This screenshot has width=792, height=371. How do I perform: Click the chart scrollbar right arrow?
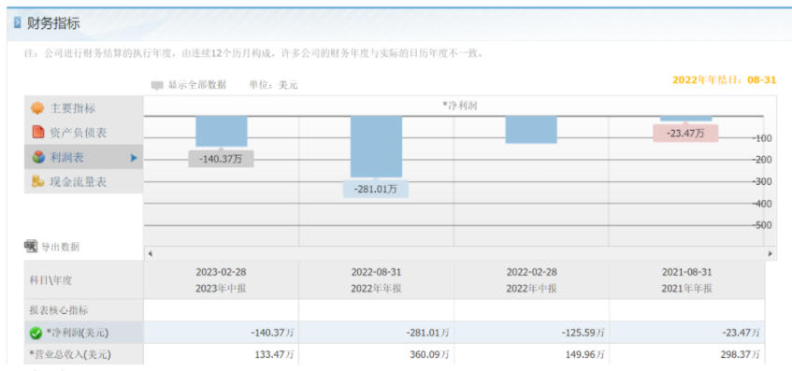pyautogui.click(x=770, y=253)
